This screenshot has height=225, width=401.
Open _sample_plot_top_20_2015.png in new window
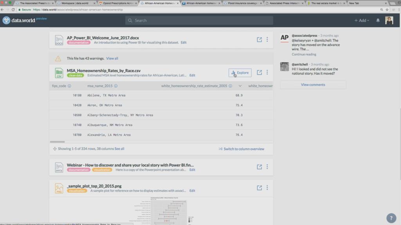click(259, 188)
